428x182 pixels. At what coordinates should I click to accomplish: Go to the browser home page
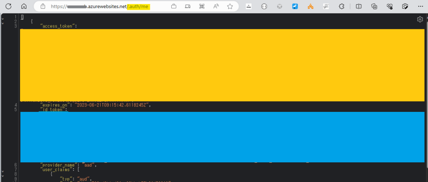coord(24,6)
